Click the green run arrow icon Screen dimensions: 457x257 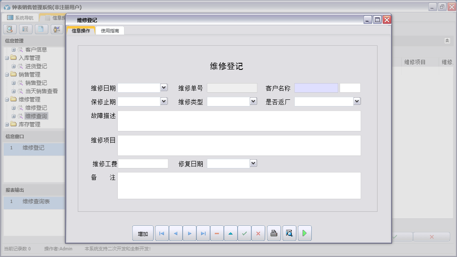point(304,233)
